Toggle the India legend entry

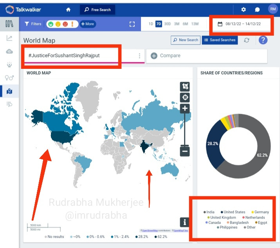(x=209, y=212)
